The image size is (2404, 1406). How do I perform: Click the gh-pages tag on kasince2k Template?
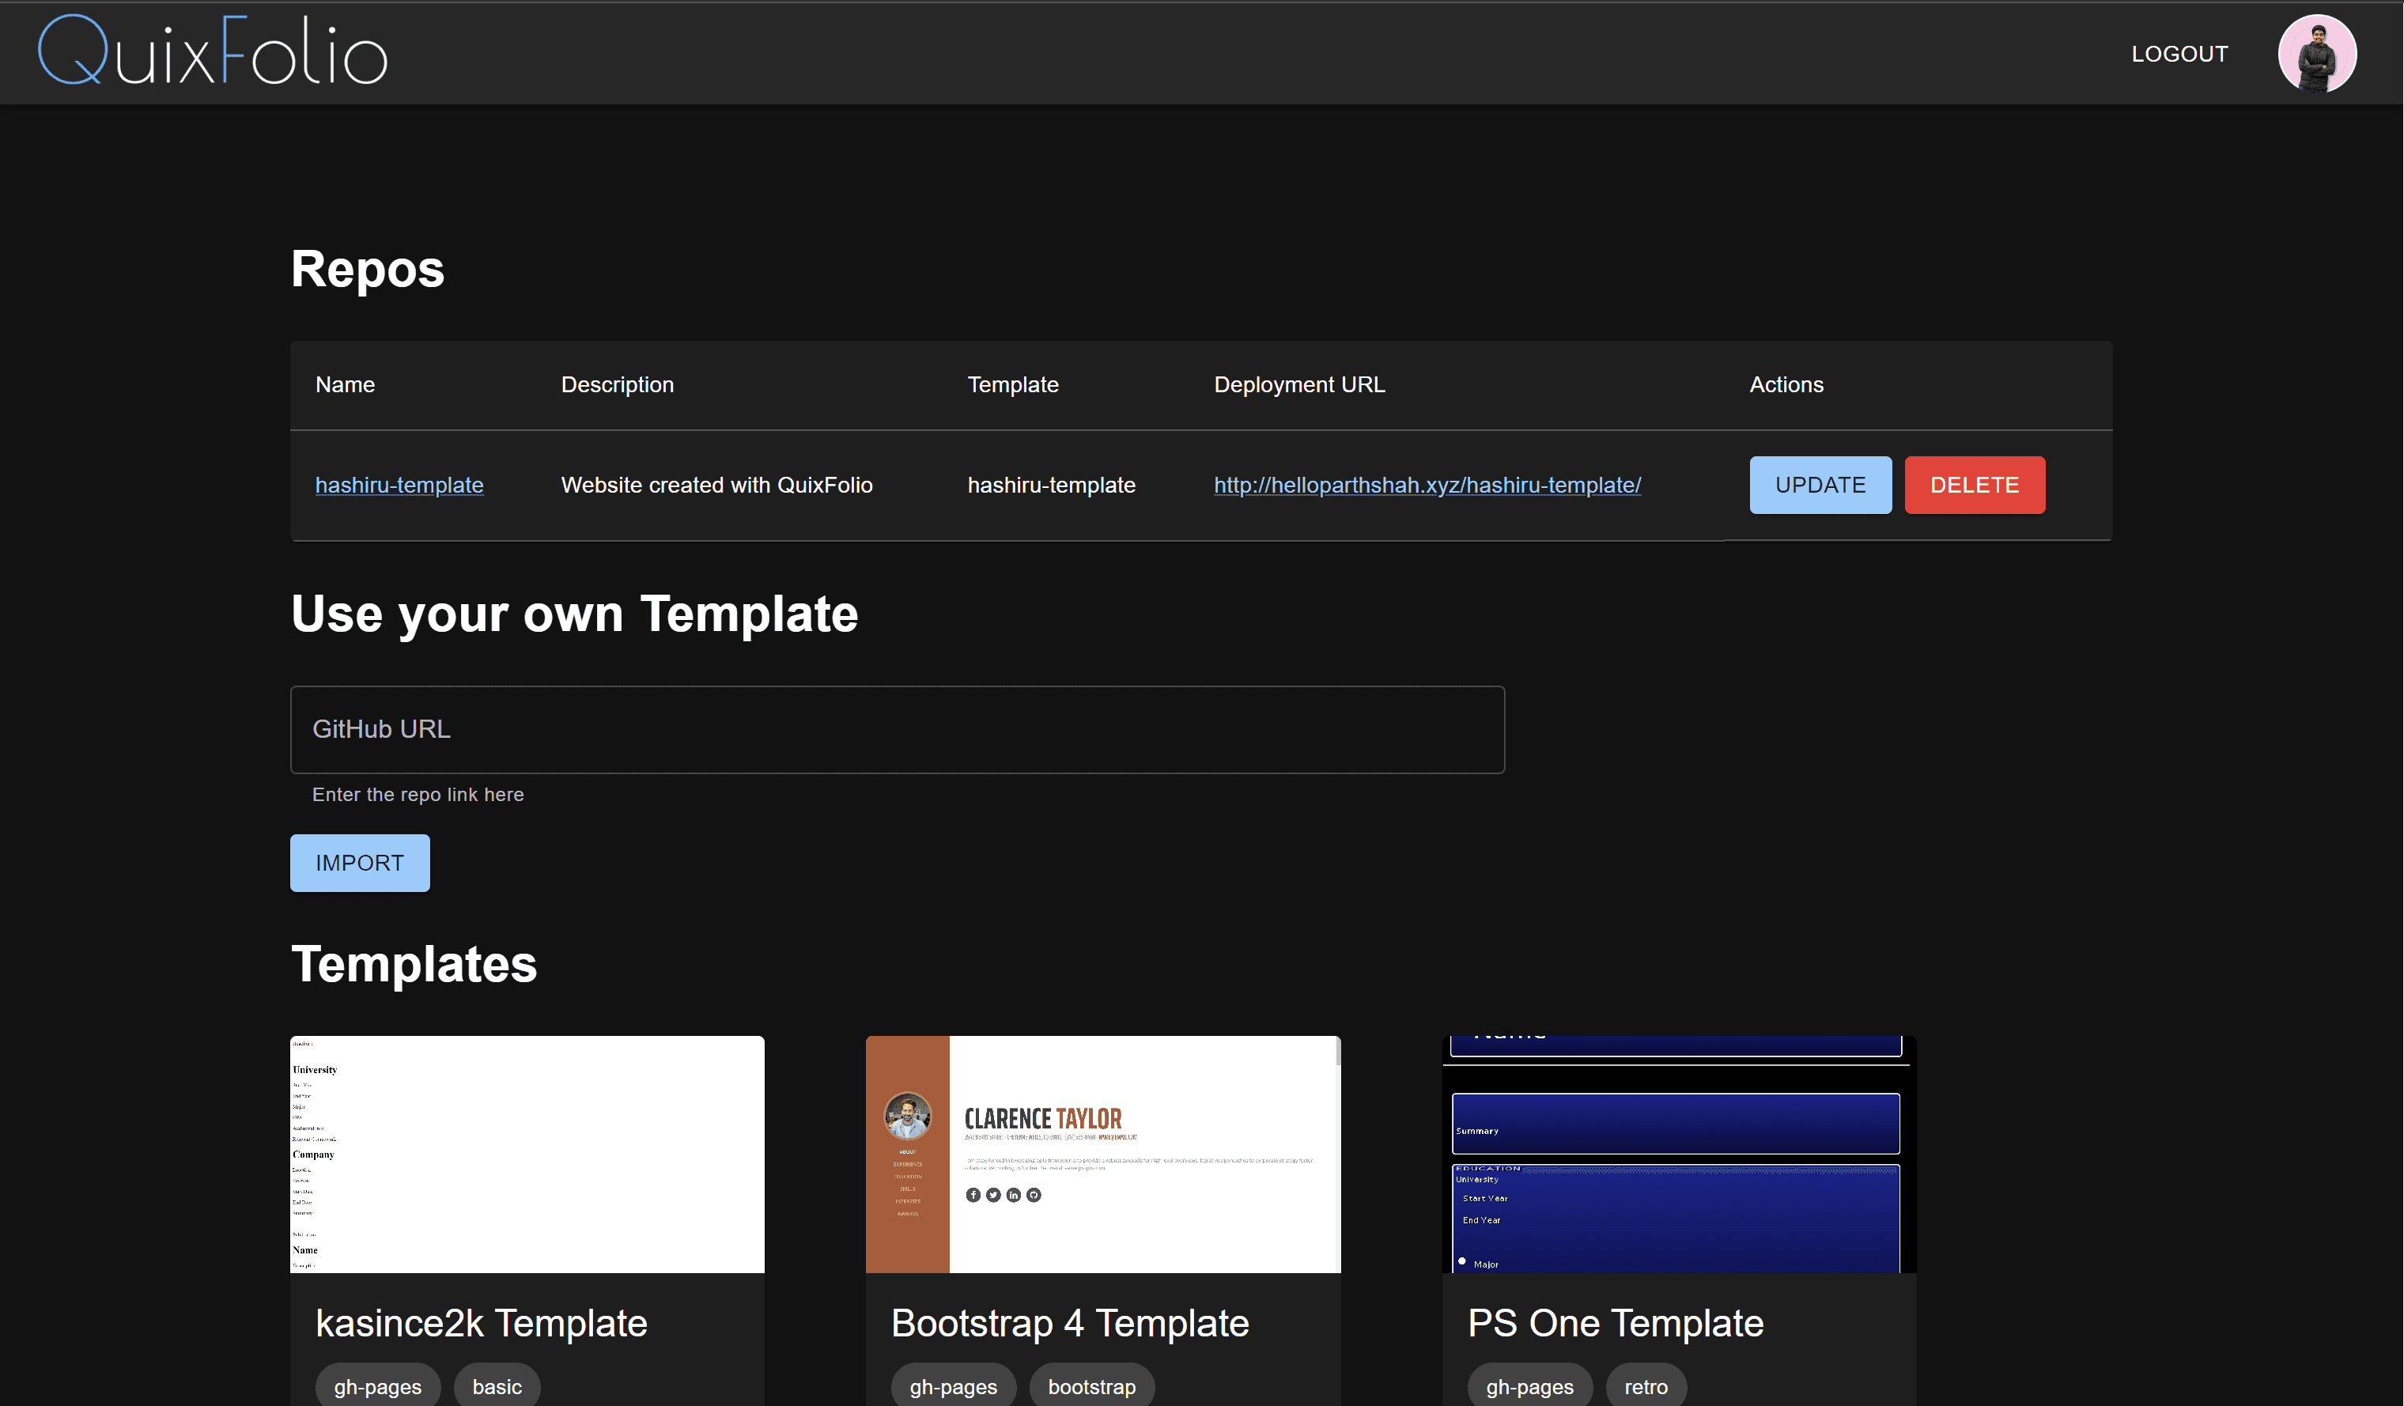pyautogui.click(x=378, y=1386)
